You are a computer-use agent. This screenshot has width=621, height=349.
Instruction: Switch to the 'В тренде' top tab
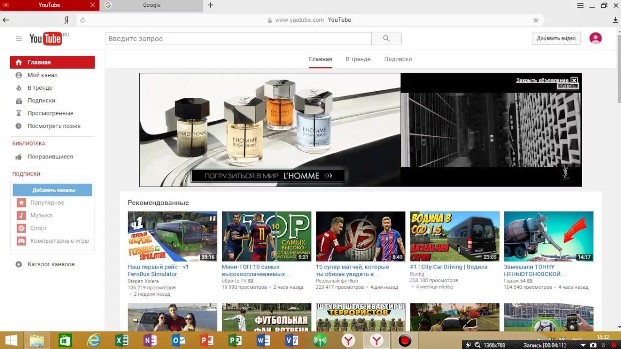358,59
